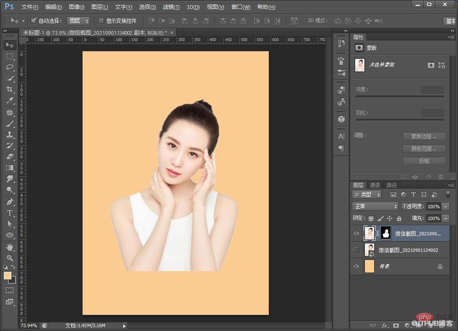Switch to the 路径 tab
This screenshot has height=331, width=458.
click(392, 185)
